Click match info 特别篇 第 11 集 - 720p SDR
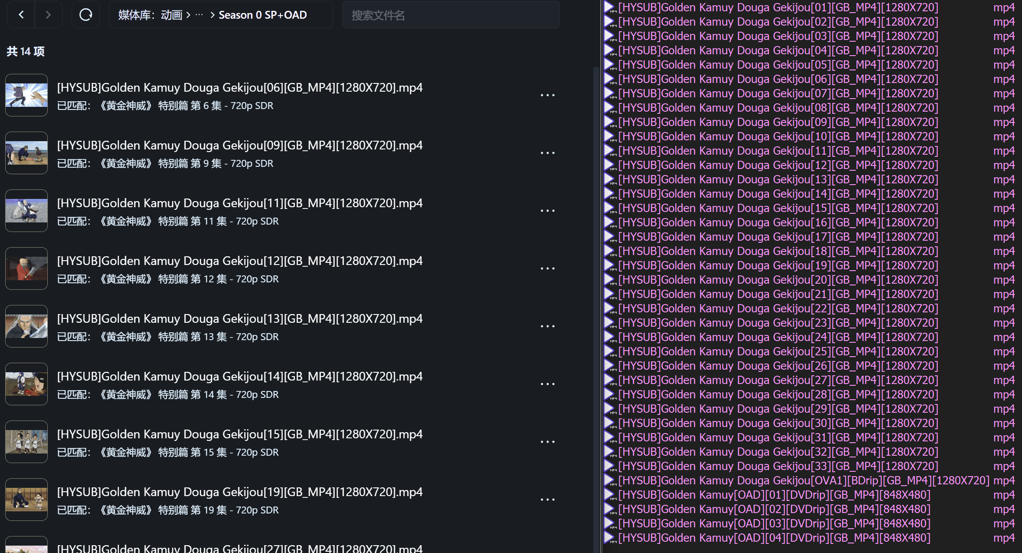Screen dimensions: 1022x553 point(218,222)
